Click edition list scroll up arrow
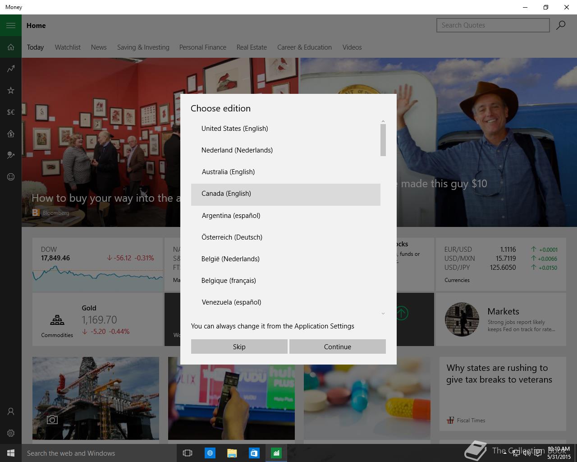 [383, 121]
